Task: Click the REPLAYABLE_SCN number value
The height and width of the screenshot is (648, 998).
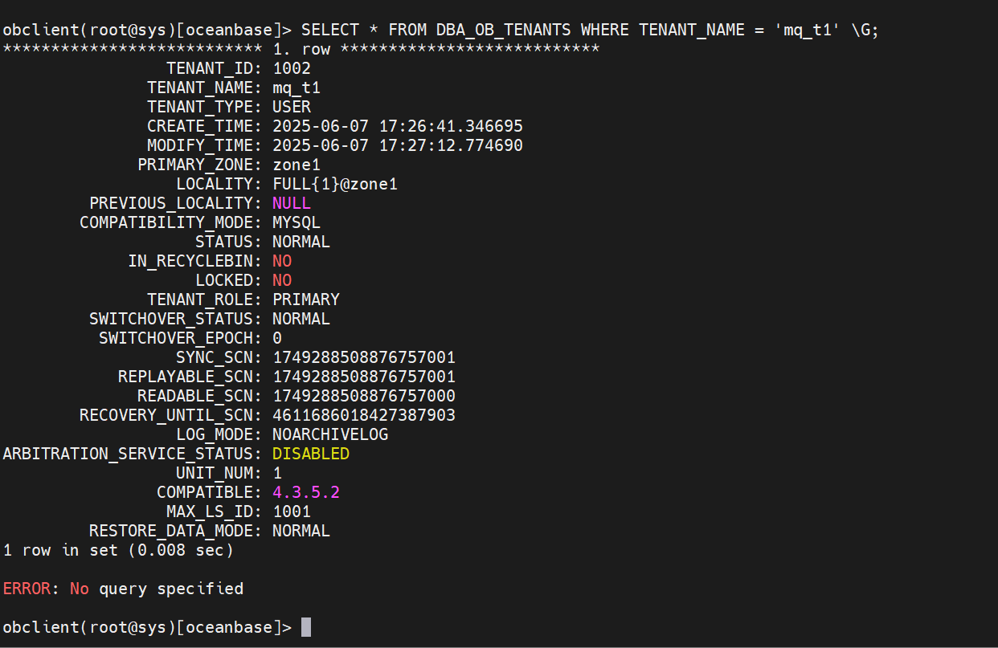Action: pyautogui.click(x=364, y=377)
